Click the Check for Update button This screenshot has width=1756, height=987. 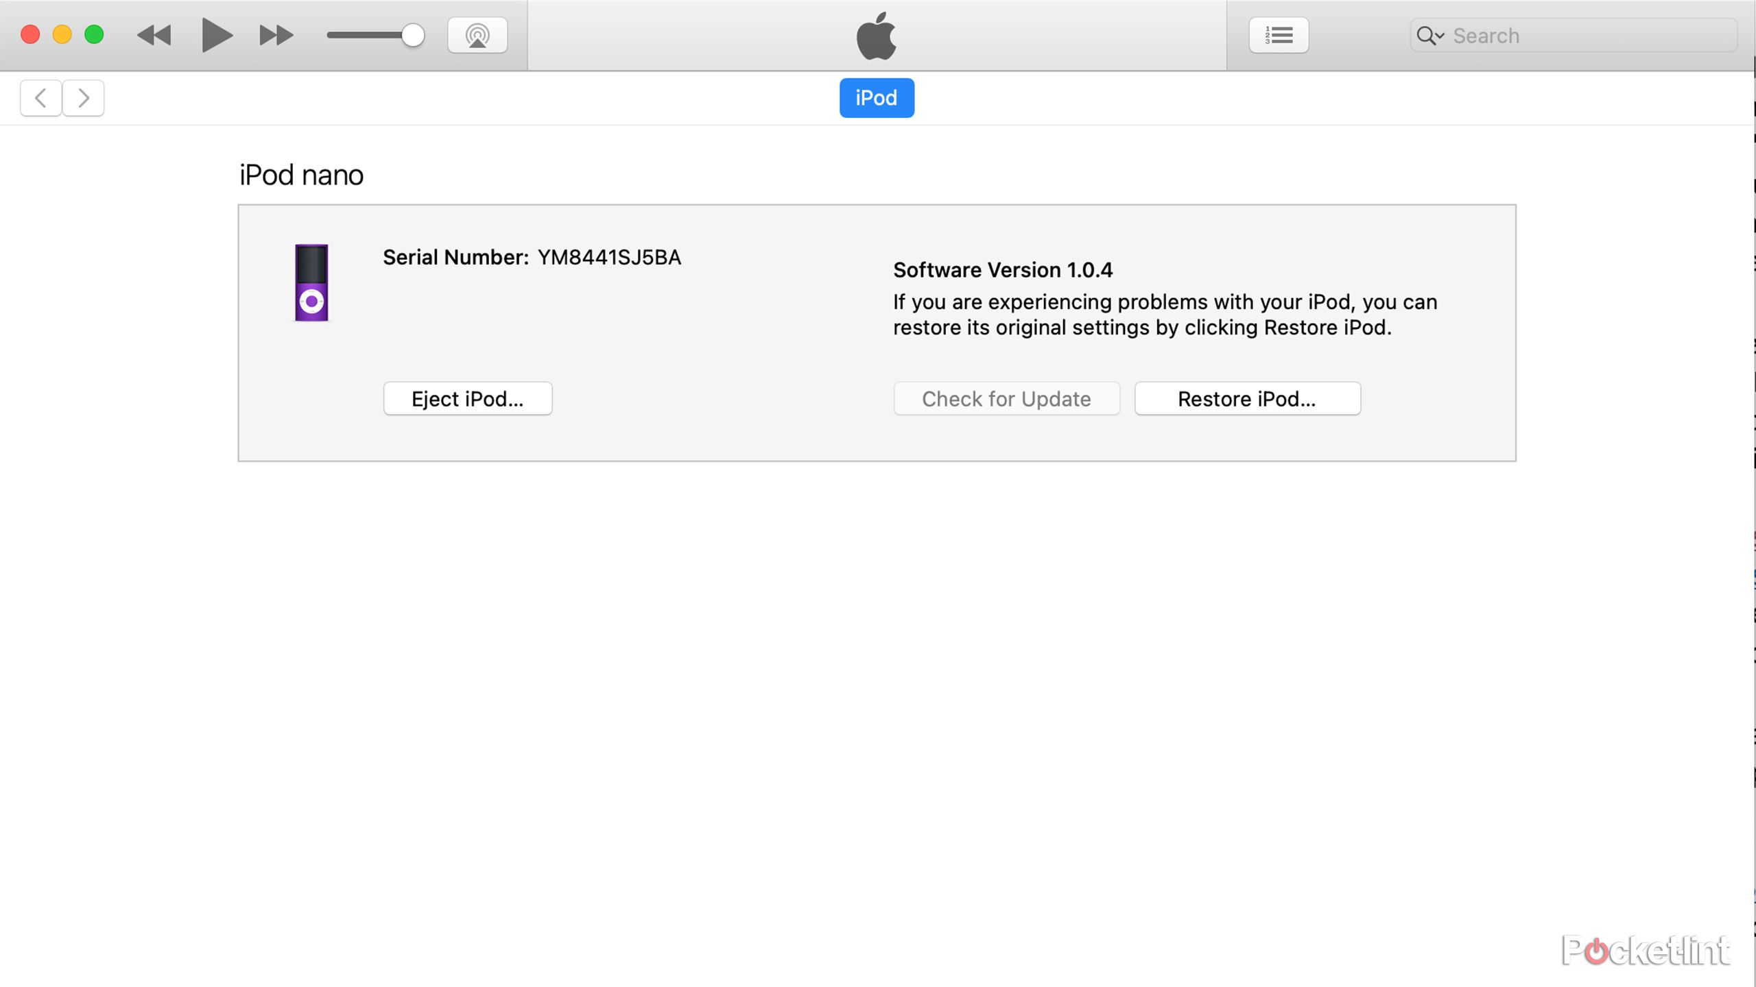(1006, 398)
